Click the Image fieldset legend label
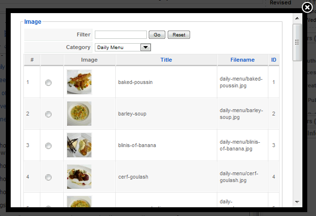Screen dimensions: 316x216 [33, 21]
